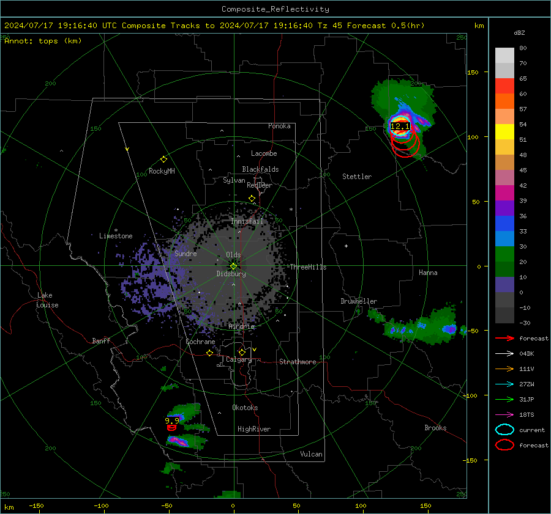Image resolution: width=551 pixels, height=514 pixels.
Task: Pick the blue 33-36 dBZ swatch
Action: click(x=504, y=224)
